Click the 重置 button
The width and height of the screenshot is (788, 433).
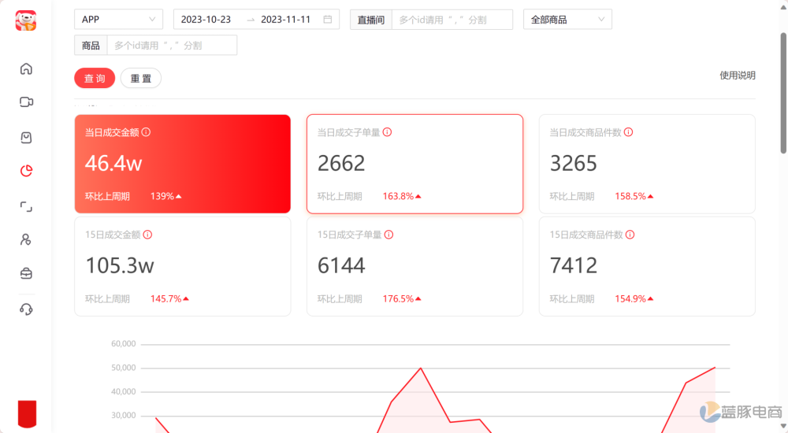pos(141,79)
